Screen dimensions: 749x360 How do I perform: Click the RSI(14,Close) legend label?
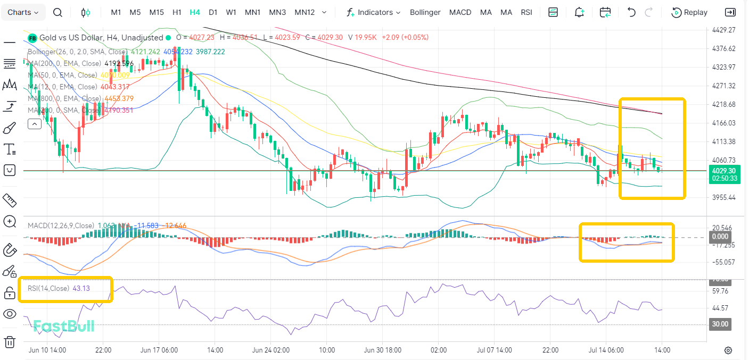48,288
